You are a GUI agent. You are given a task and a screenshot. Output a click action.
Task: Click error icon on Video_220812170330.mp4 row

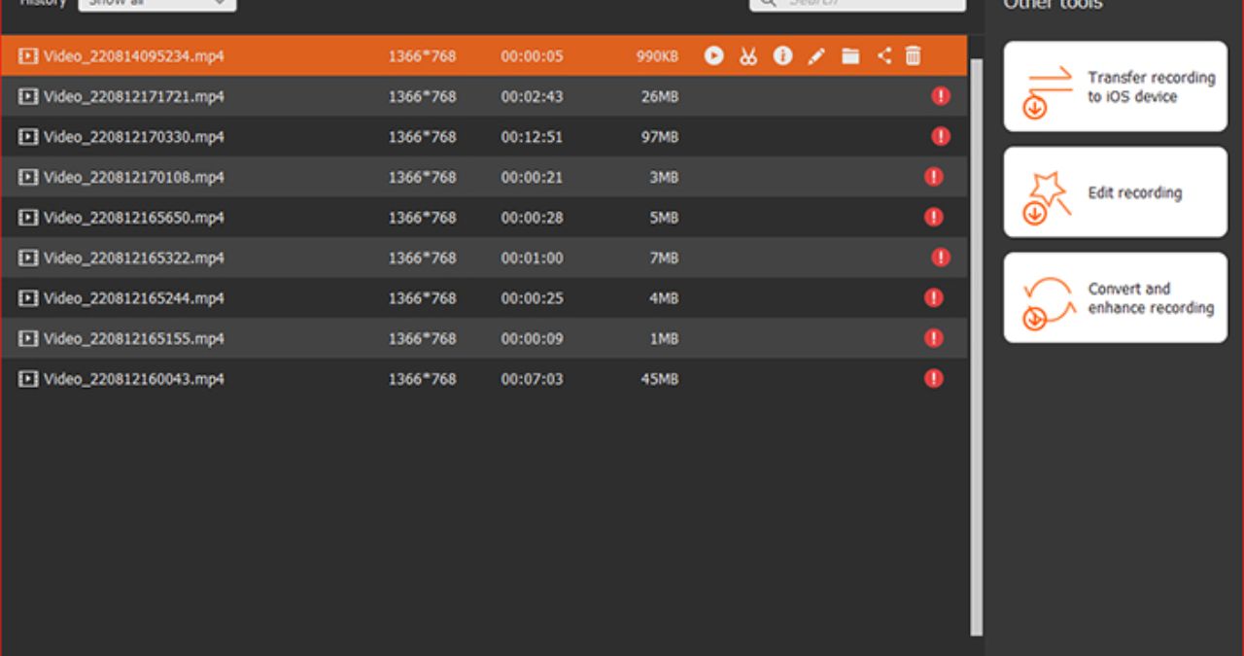[941, 136]
